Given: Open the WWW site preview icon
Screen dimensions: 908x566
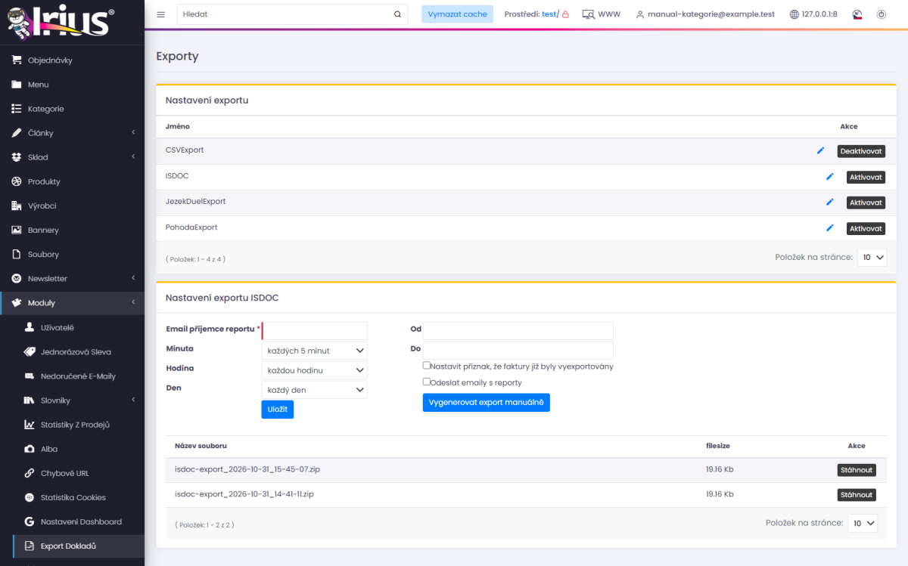Looking at the screenshot, I should pyautogui.click(x=588, y=14).
